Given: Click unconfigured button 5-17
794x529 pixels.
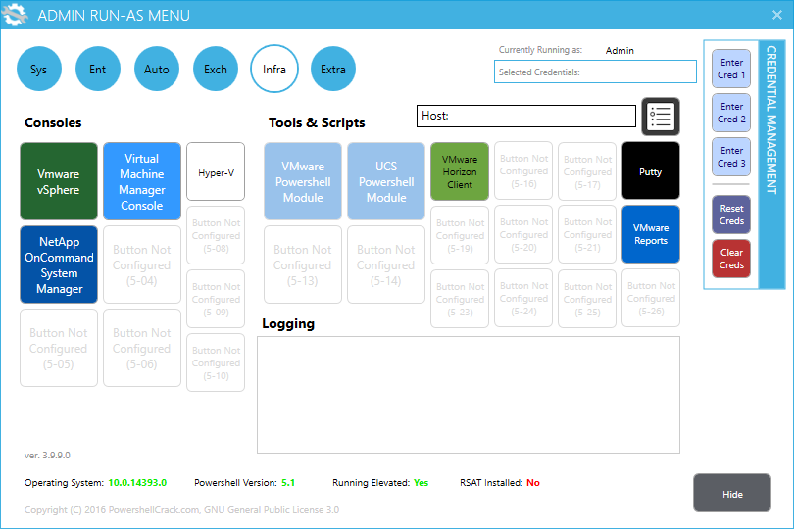Looking at the screenshot, I should (587, 171).
